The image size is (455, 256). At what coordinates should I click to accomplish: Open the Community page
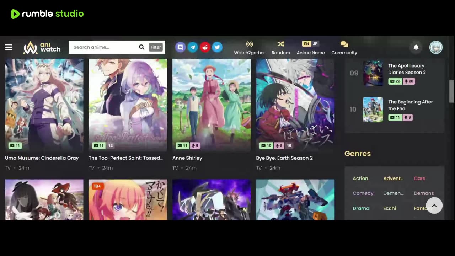click(344, 48)
